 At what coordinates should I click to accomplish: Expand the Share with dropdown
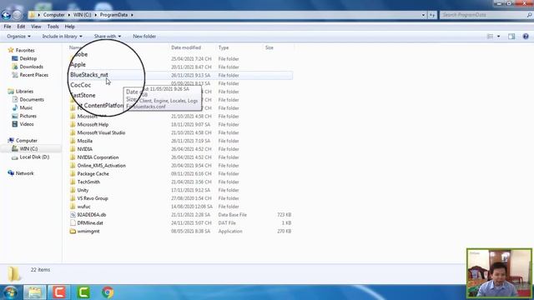click(108, 37)
